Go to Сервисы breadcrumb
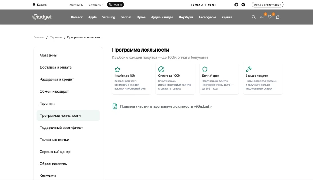Viewport: 313px width, 180px height. [56, 37]
